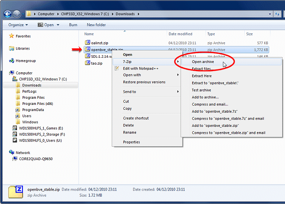Open the Organize toolbar menu
The height and width of the screenshot is (204, 285).
(18, 25)
